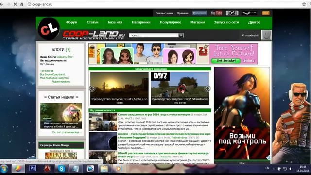
Task: Click the [?] blogs help link
Action: pos(68,49)
